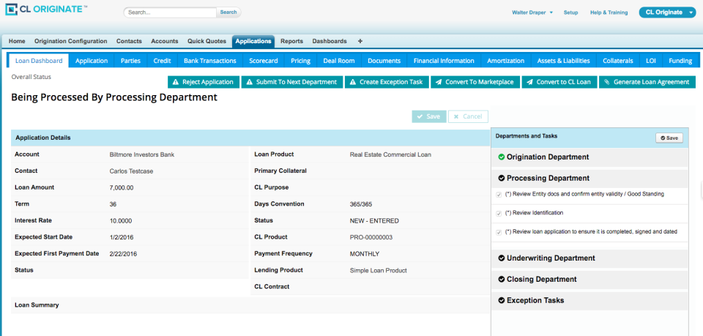Switch to the Deal Room sub-tab
Image resolution: width=703 pixels, height=336 pixels.
[339, 61]
